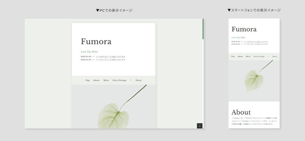305x141 pixels.
Task: Click the green scrollbar thumb in PC preview
Action: (203, 29)
